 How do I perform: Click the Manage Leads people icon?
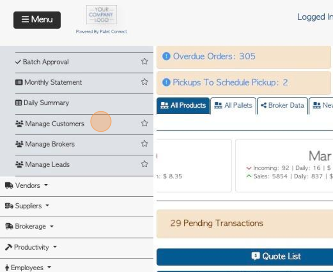click(x=19, y=165)
